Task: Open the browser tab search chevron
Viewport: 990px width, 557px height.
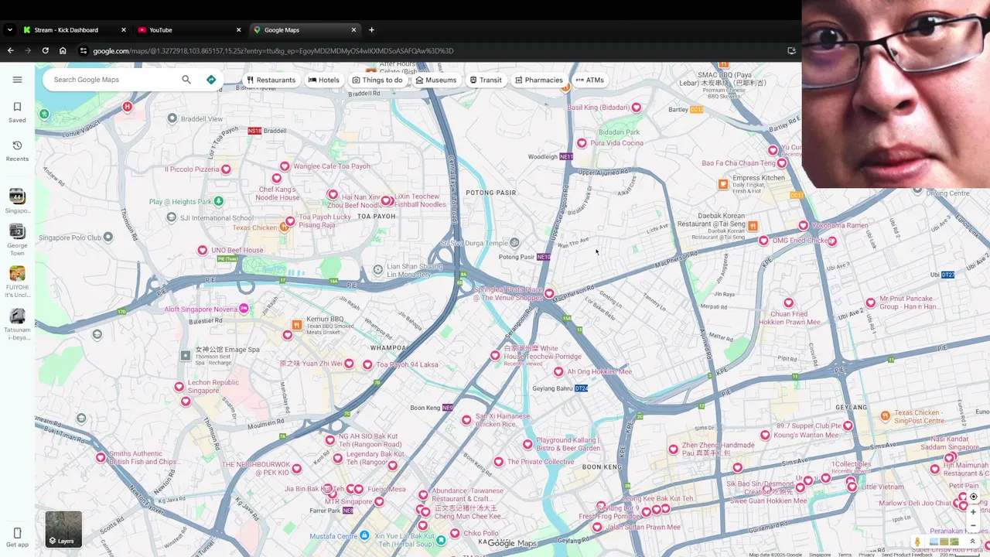Action: coord(9,30)
